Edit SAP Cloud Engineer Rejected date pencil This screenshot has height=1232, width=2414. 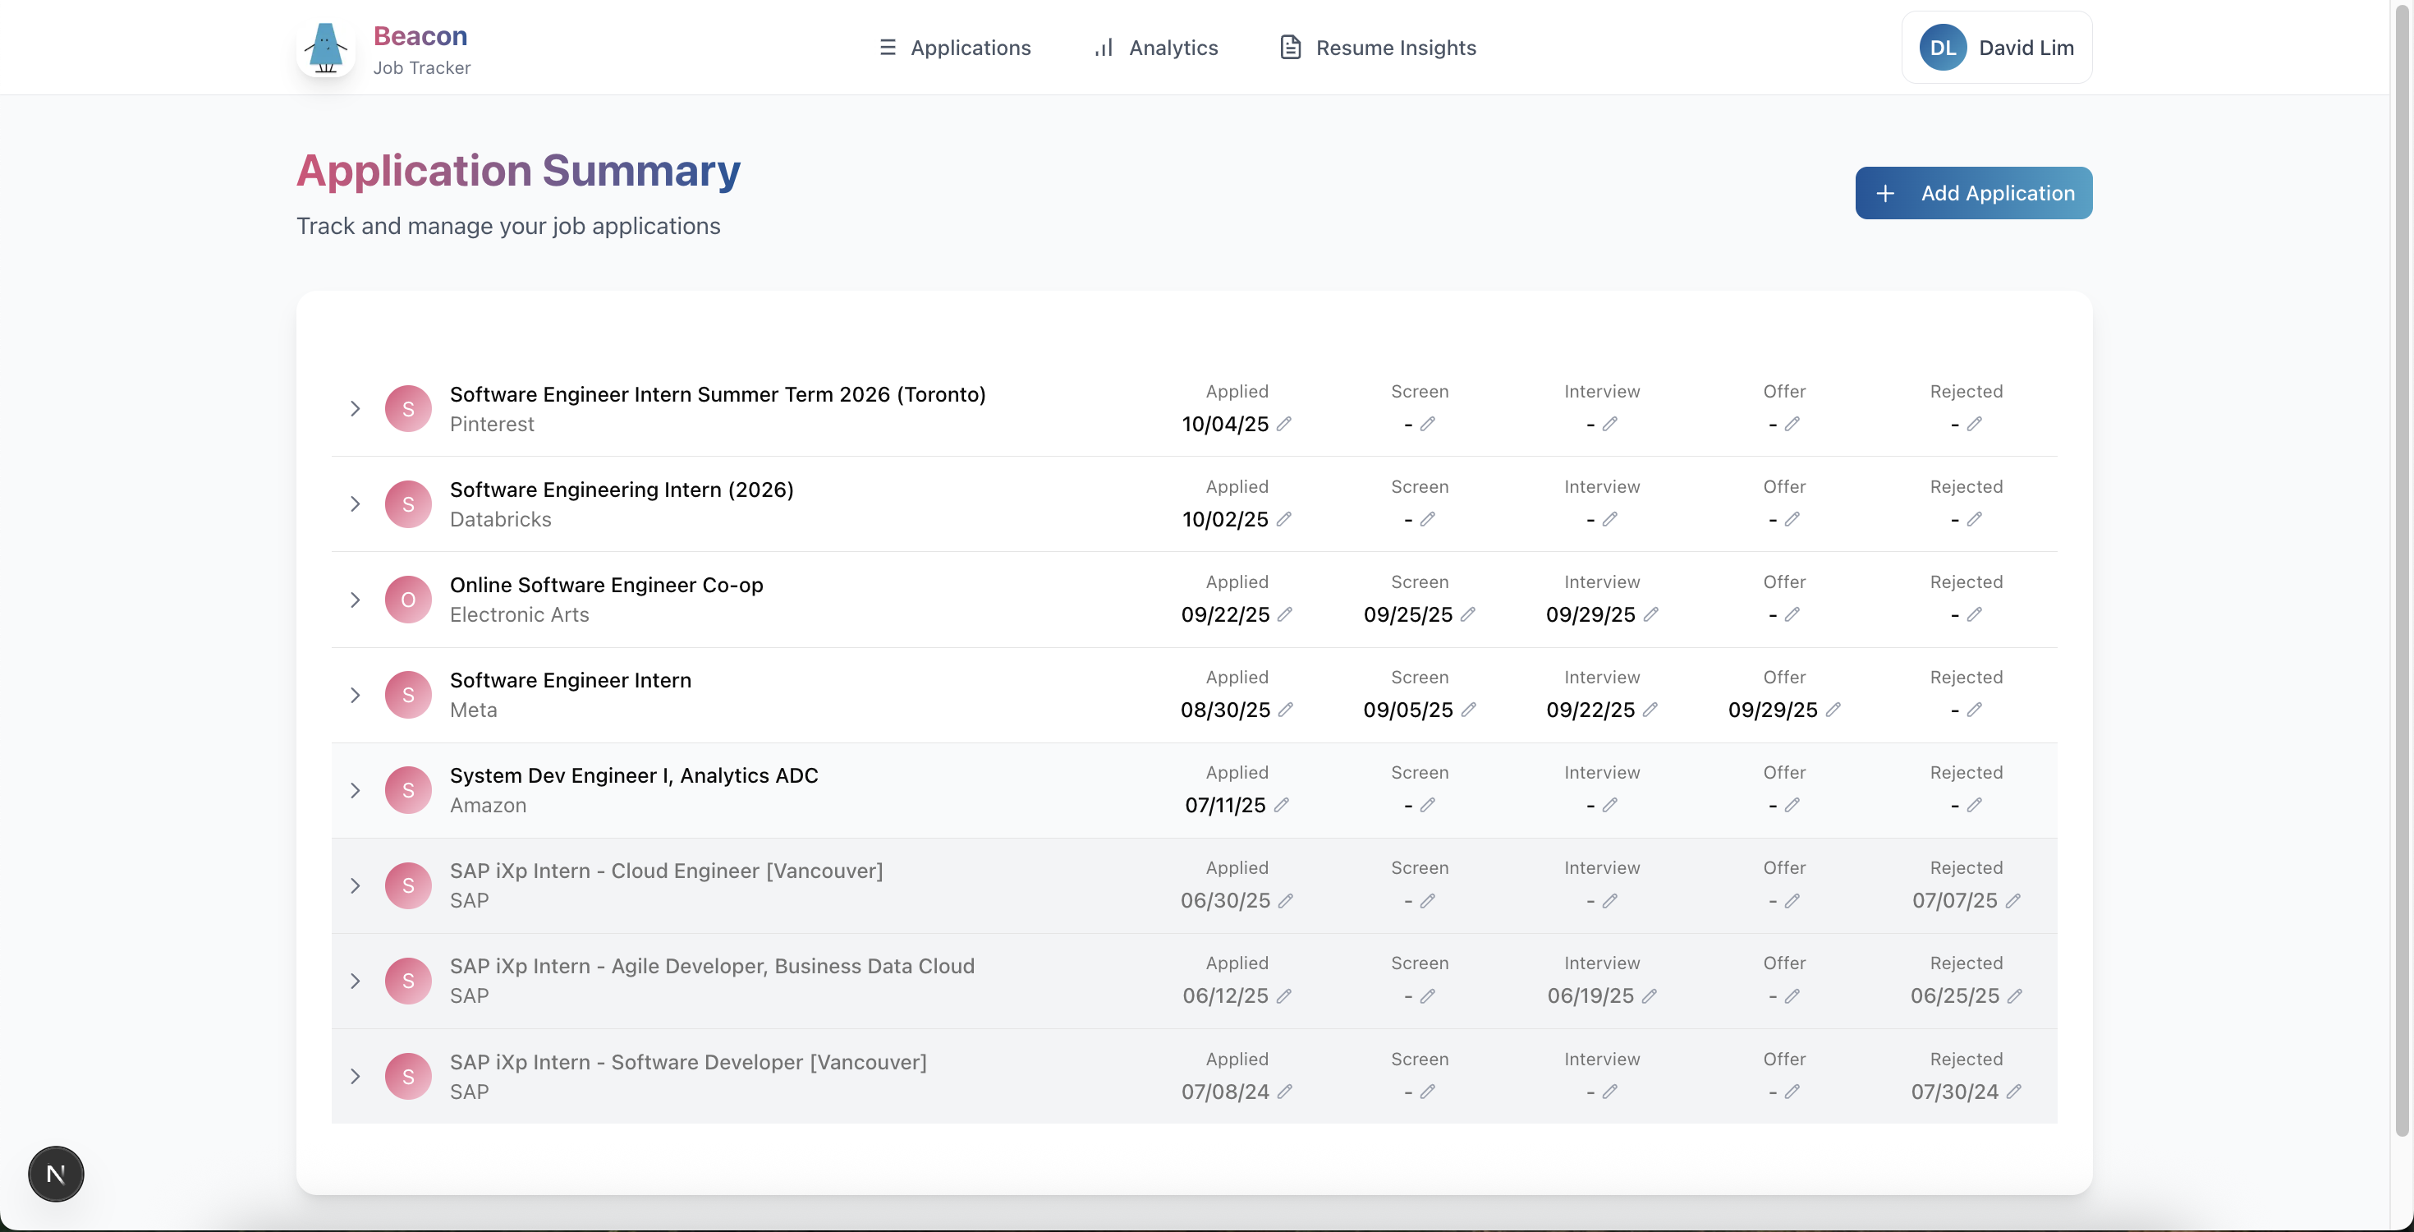(2013, 900)
